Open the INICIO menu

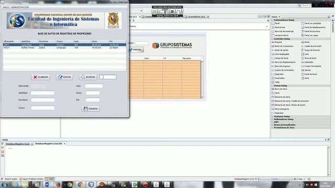(x=6, y=7)
